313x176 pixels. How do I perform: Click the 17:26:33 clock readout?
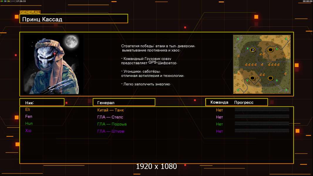(x=21, y=1)
